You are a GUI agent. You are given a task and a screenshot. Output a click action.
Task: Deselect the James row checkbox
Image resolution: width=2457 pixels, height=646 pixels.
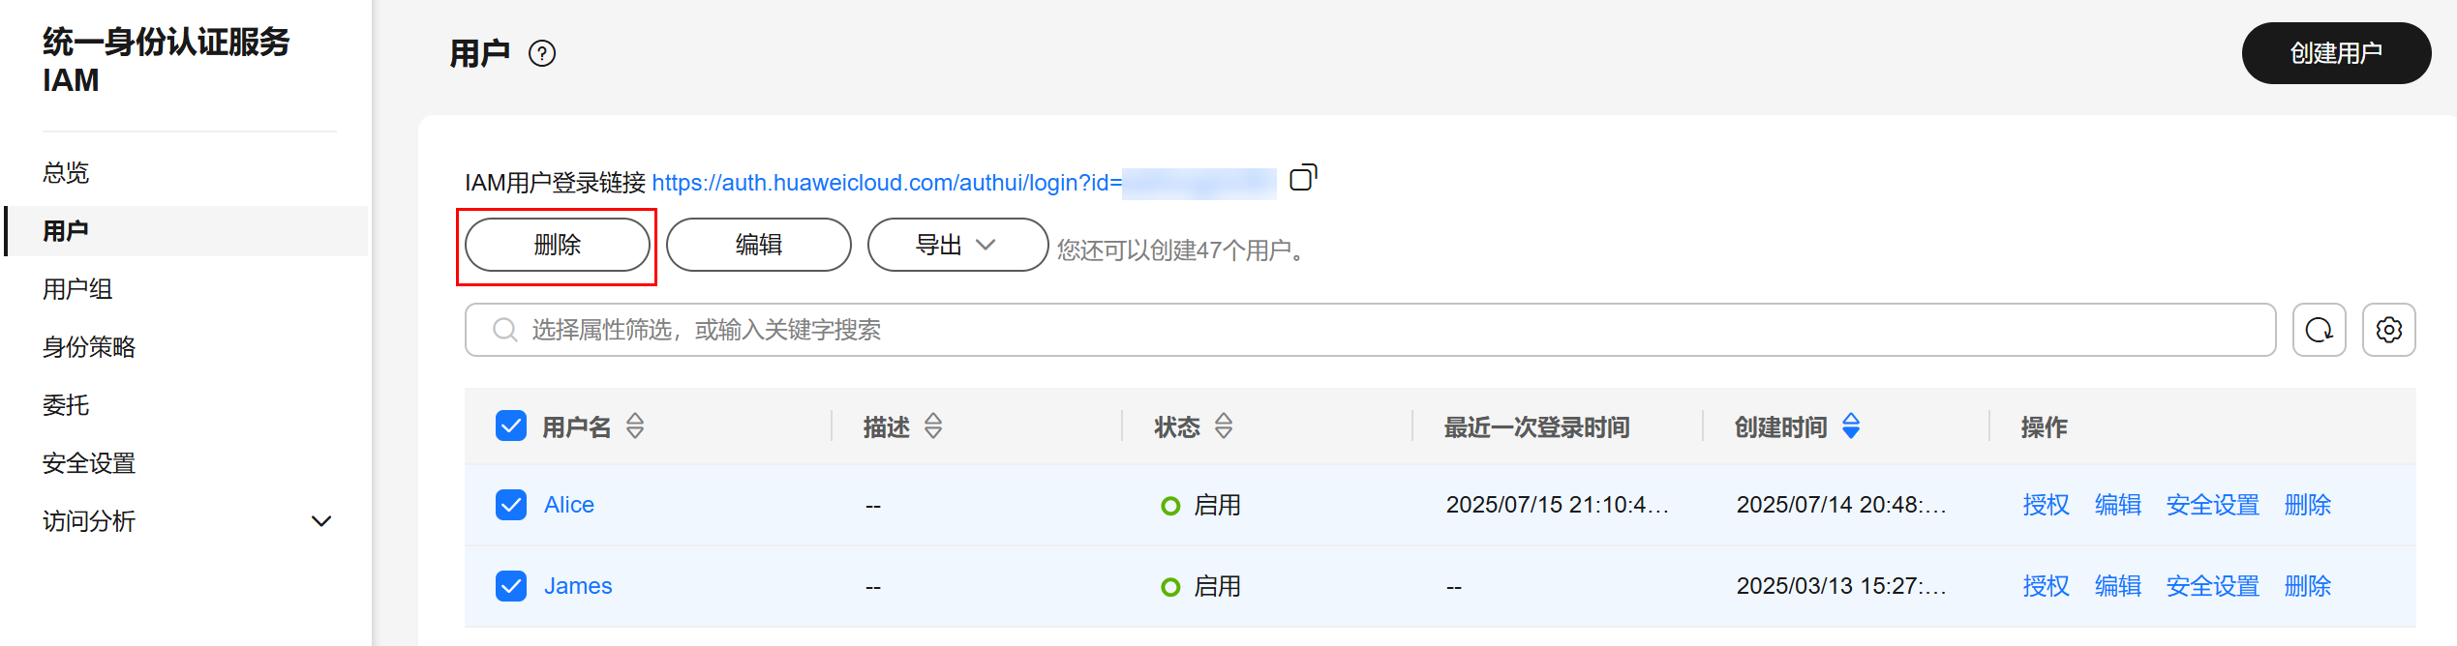(x=511, y=586)
